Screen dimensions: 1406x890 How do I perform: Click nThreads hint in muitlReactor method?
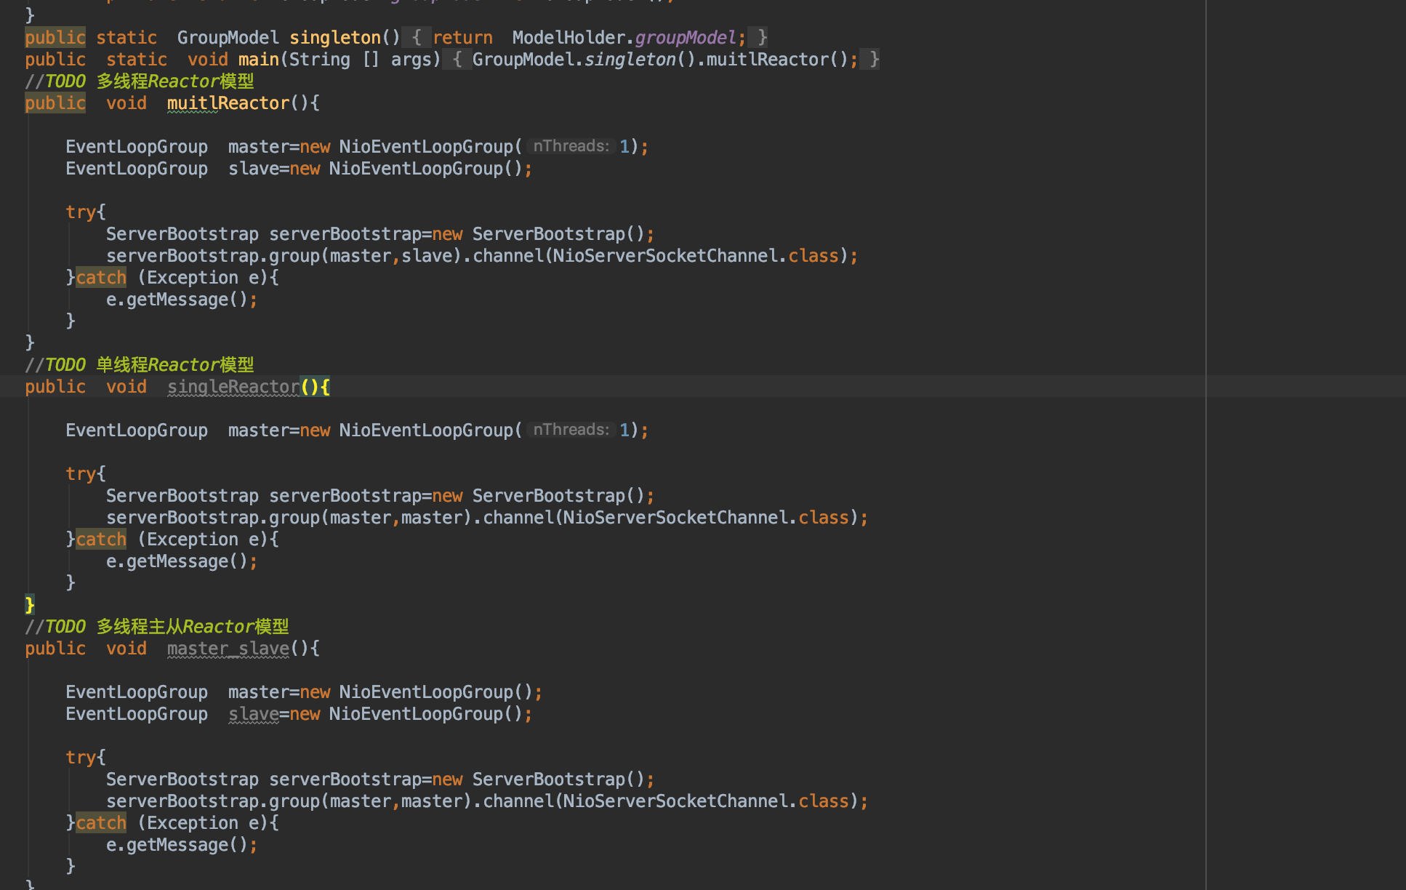coord(571,146)
